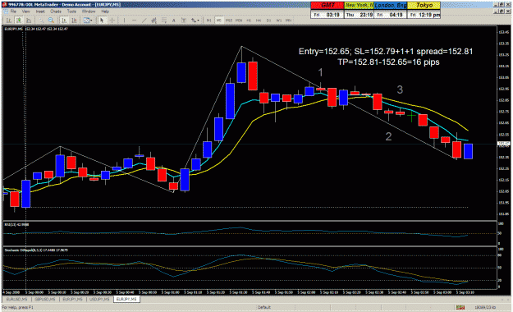Select the horizontal line drawing tool
The width and height of the screenshot is (513, 312).
tap(134, 21)
